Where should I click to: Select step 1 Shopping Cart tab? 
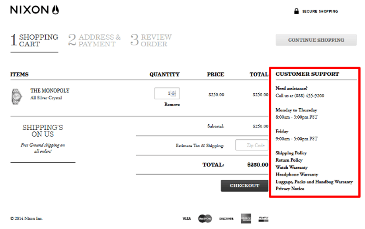[34, 40]
